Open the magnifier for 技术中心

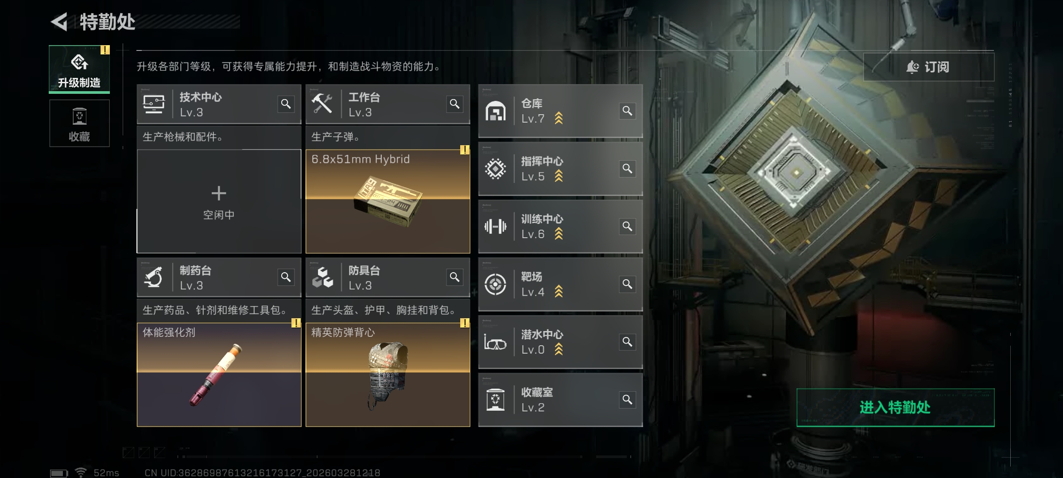[286, 104]
